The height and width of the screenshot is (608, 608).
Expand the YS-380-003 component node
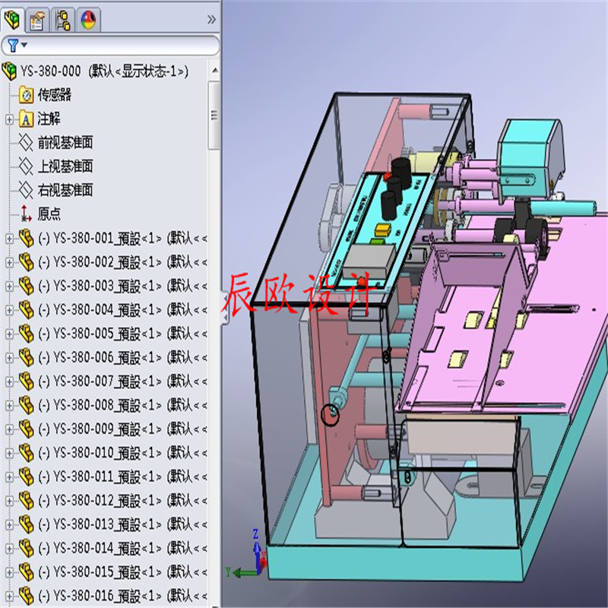pyautogui.click(x=9, y=287)
